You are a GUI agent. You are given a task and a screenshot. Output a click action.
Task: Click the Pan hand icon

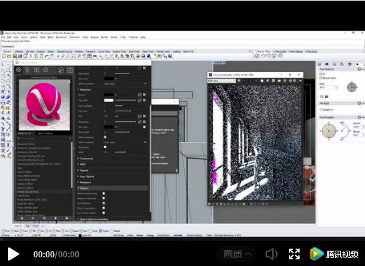click(x=52, y=56)
